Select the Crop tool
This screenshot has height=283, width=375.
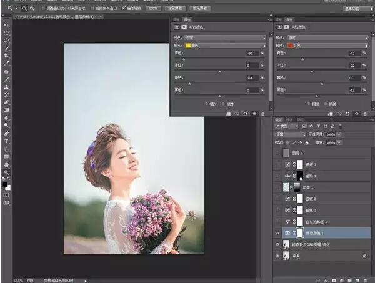point(6,55)
